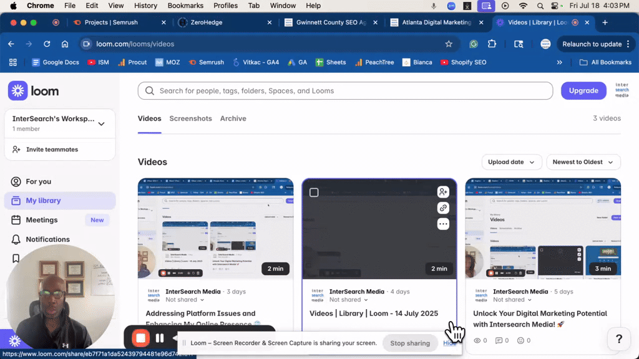Open more options dots on 14 July video
This screenshot has width=639, height=359.
point(443,224)
